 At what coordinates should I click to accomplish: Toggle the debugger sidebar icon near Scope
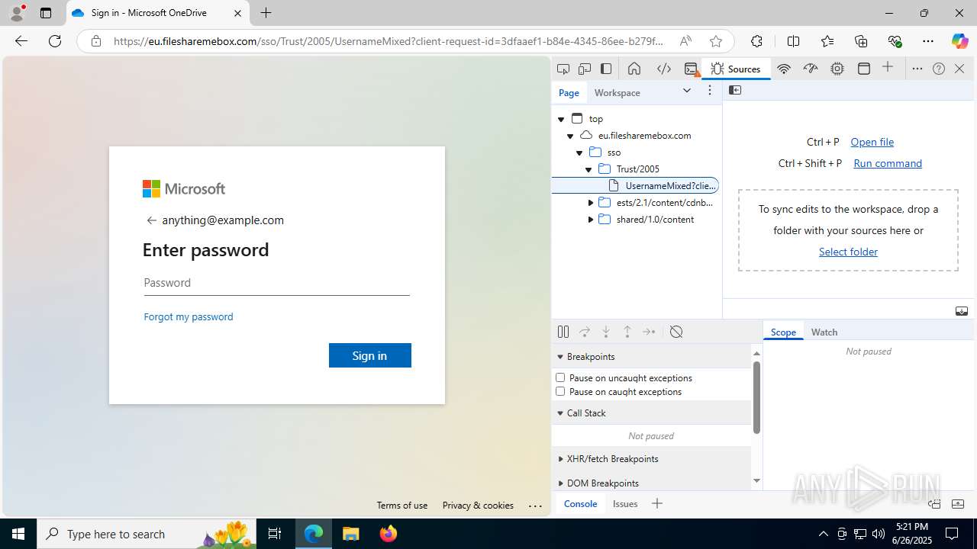point(962,311)
